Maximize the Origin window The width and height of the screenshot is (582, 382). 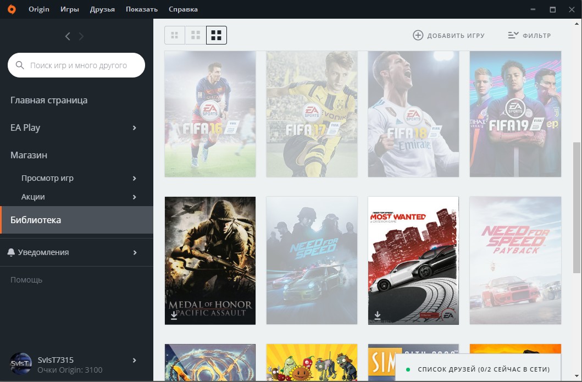pos(553,9)
